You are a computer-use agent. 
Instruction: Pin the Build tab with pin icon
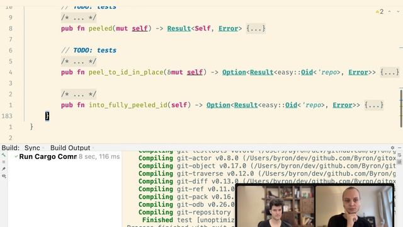point(4,169)
